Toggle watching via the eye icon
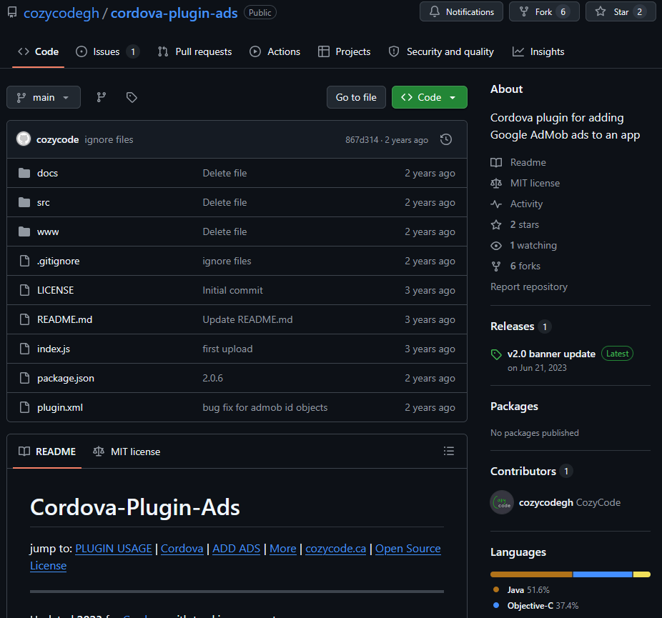Screen dimensions: 662x618 coord(495,245)
